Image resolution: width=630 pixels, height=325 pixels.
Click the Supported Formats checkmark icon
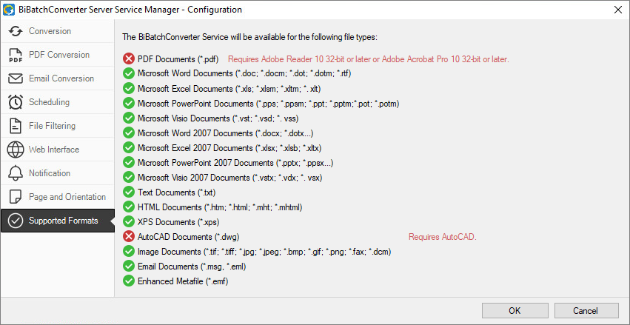coord(16,221)
